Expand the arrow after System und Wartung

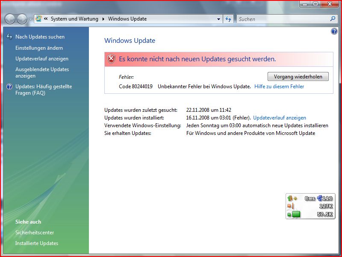coord(103,19)
